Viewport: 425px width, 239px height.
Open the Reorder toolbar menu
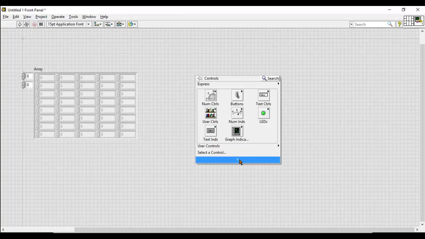pos(132,24)
